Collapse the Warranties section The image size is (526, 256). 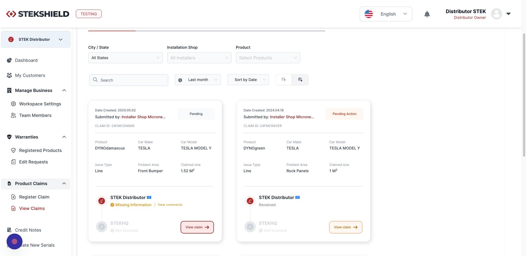coord(64,137)
